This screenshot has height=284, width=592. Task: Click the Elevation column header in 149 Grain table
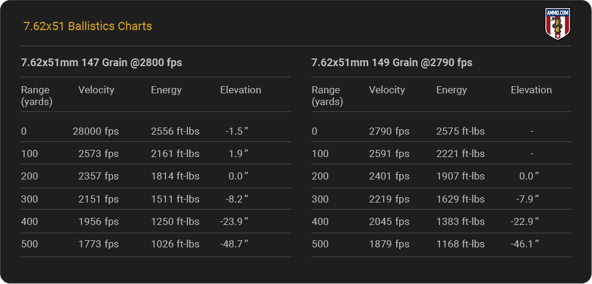pyautogui.click(x=531, y=90)
